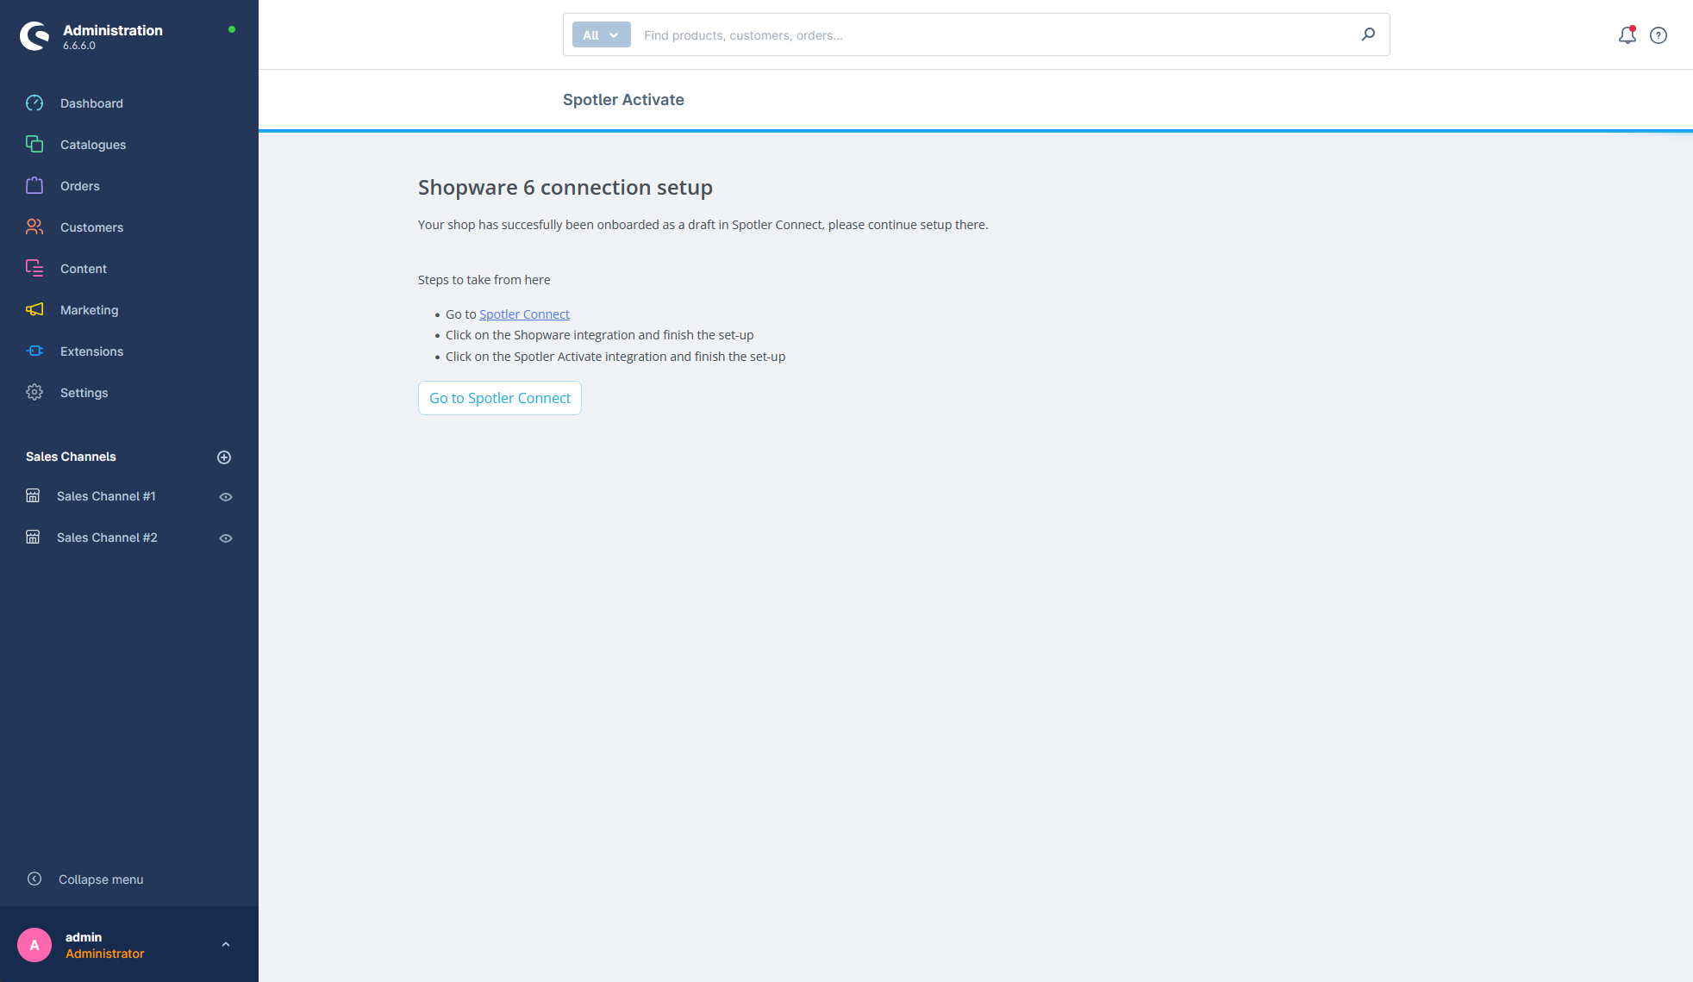Click the Shopware 6 connection setup heading

coord(565,188)
